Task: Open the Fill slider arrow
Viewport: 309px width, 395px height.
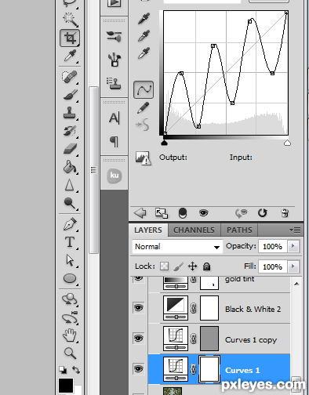Action: [x=293, y=266]
